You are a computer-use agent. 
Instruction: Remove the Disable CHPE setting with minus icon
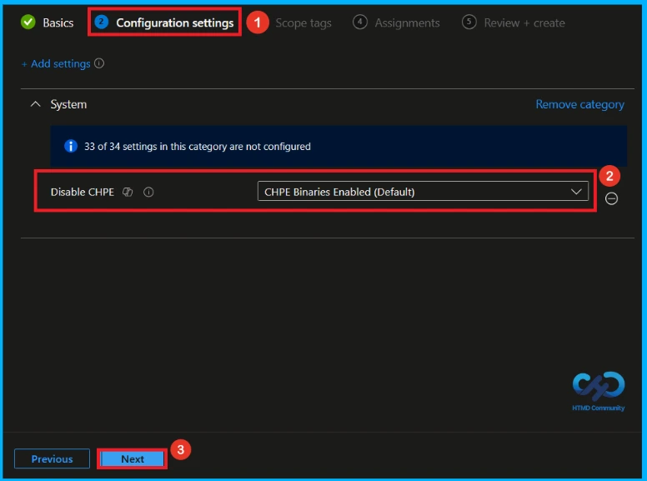(x=611, y=199)
